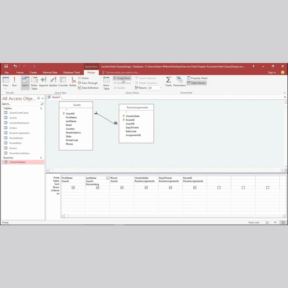Click the Datasheet view icon in status bar
288x288 pixels.
point(267,222)
